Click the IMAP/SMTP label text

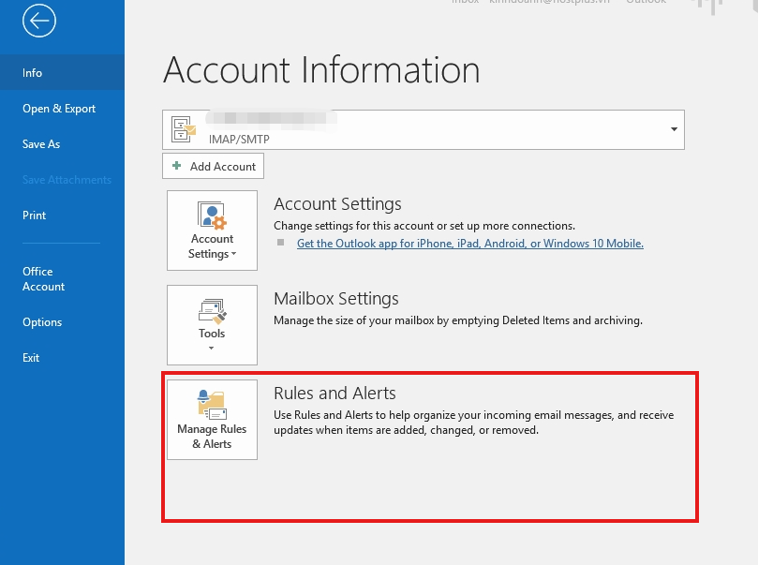239,140
